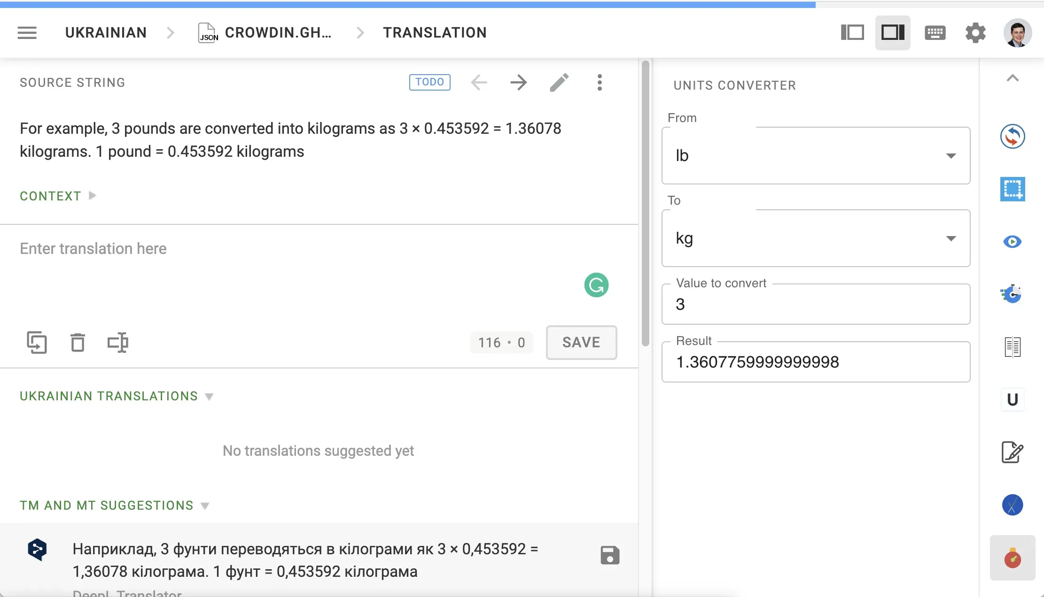Collapse the UKRAINIAN TRANSLATIONS section

210,396
